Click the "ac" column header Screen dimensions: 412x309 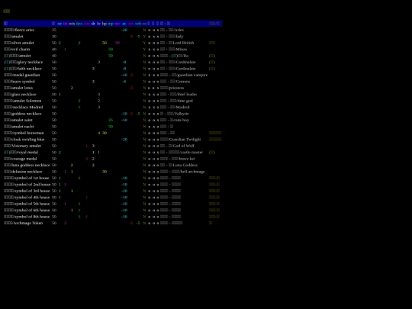pos(124,24)
